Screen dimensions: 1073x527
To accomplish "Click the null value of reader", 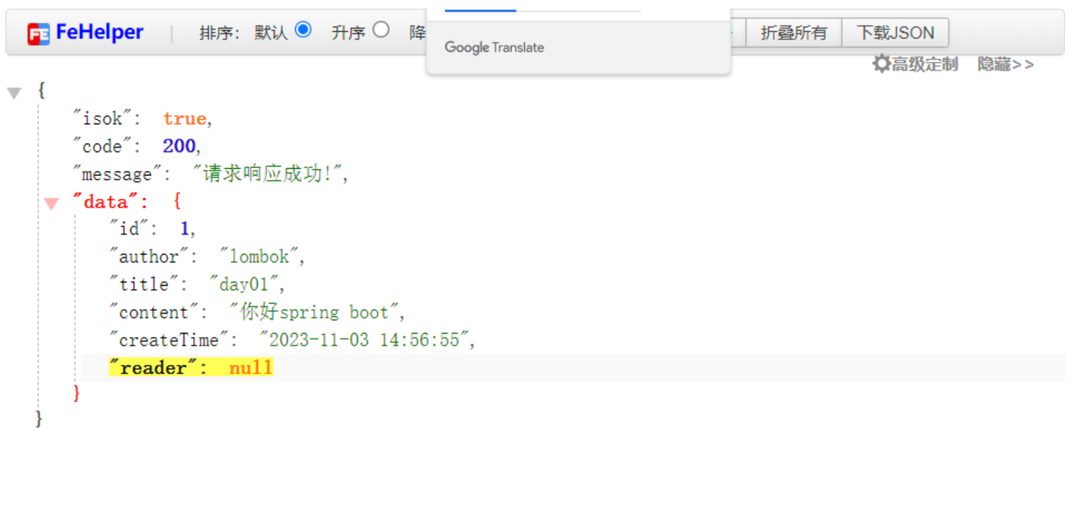I will [250, 368].
